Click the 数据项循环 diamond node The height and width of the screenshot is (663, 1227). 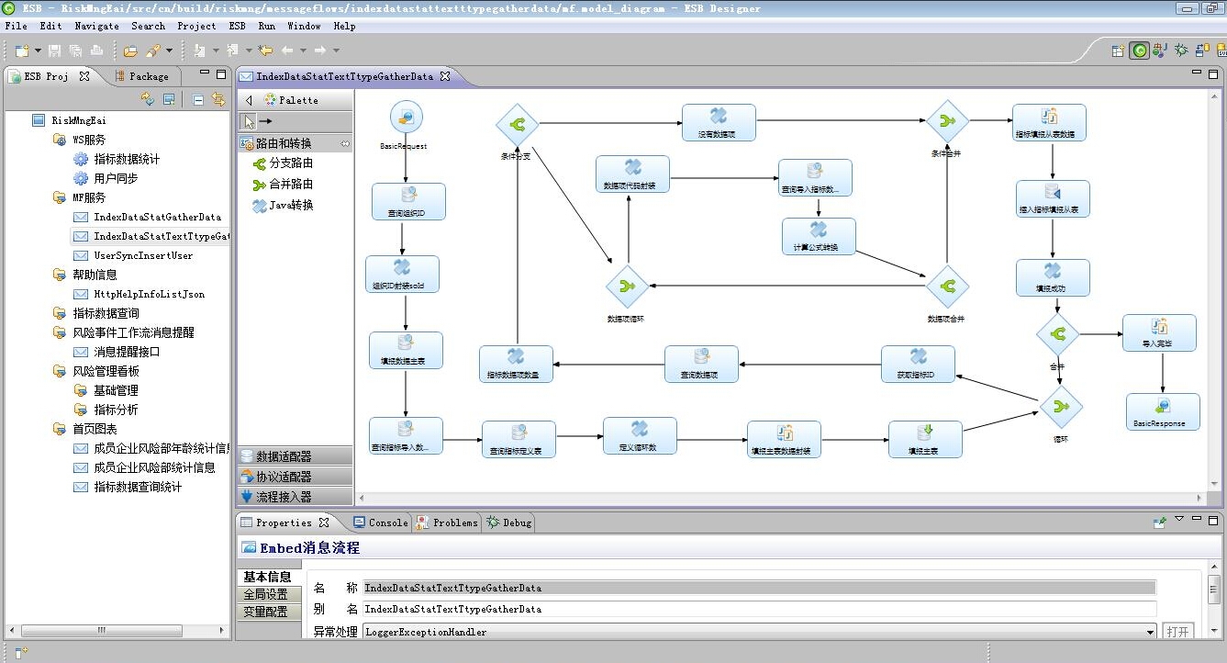628,287
